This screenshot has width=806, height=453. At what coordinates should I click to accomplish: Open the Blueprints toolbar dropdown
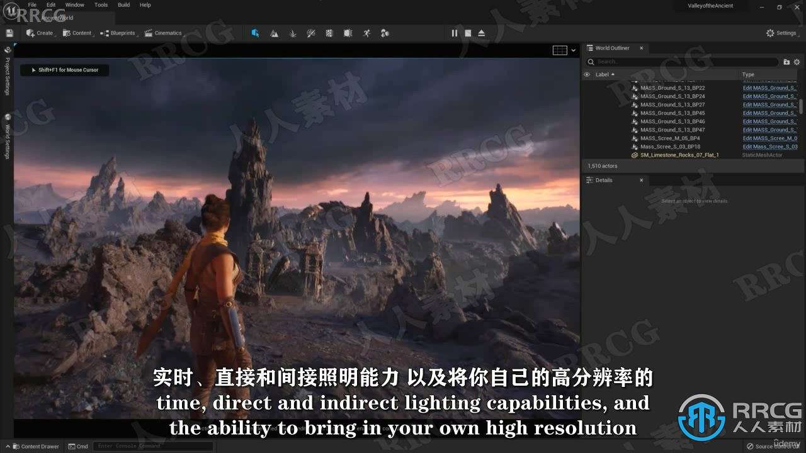[118, 33]
